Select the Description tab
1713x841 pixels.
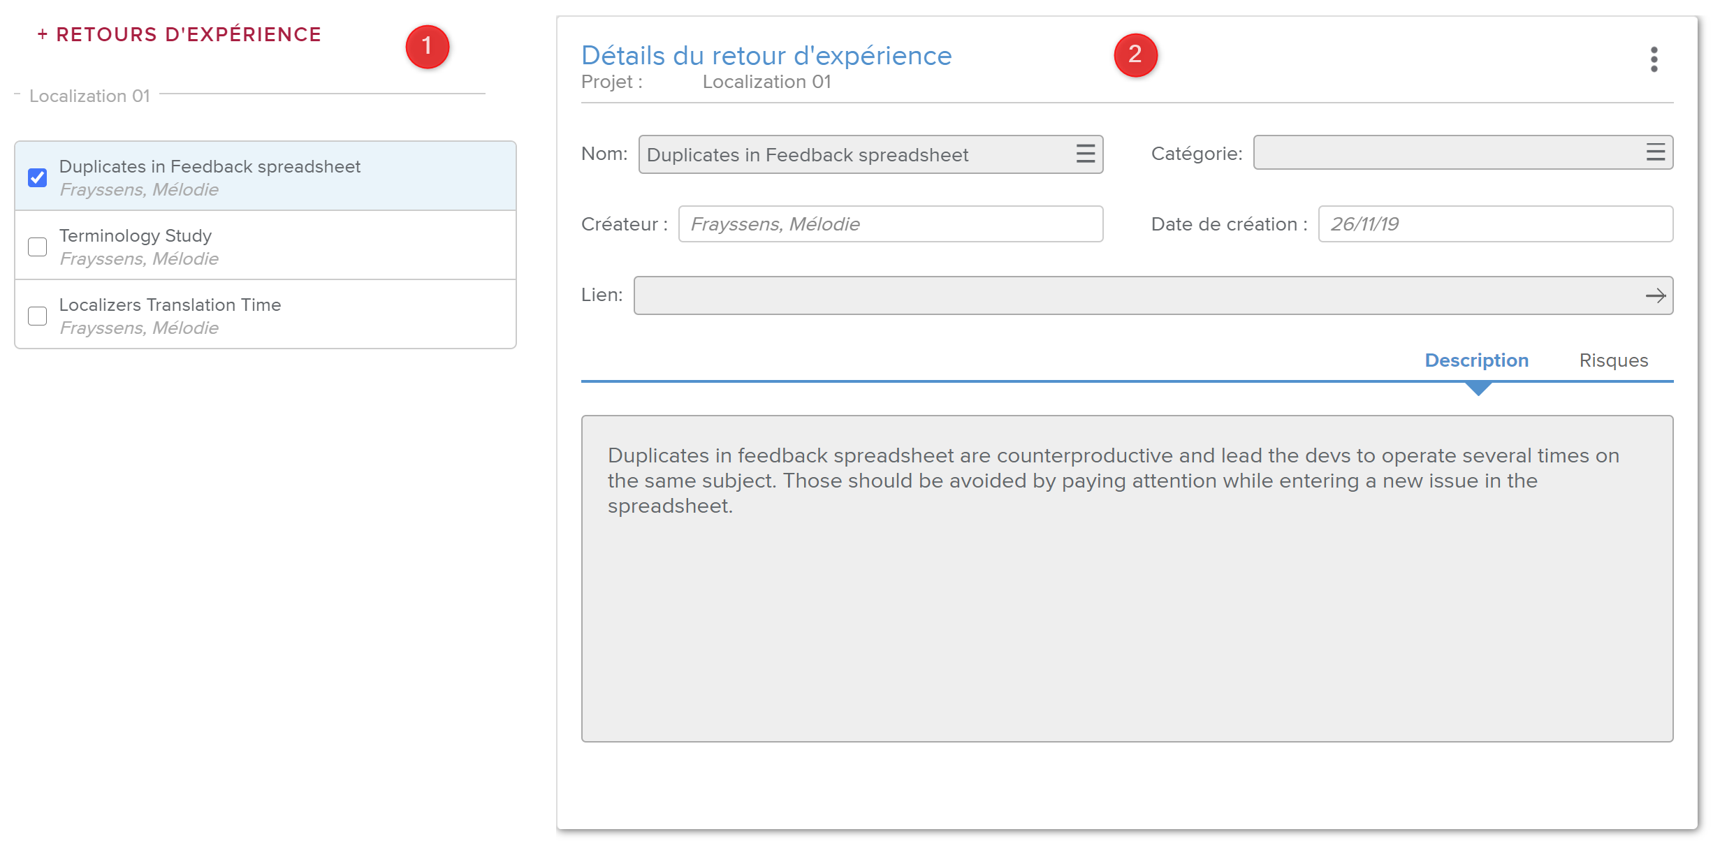point(1476,360)
